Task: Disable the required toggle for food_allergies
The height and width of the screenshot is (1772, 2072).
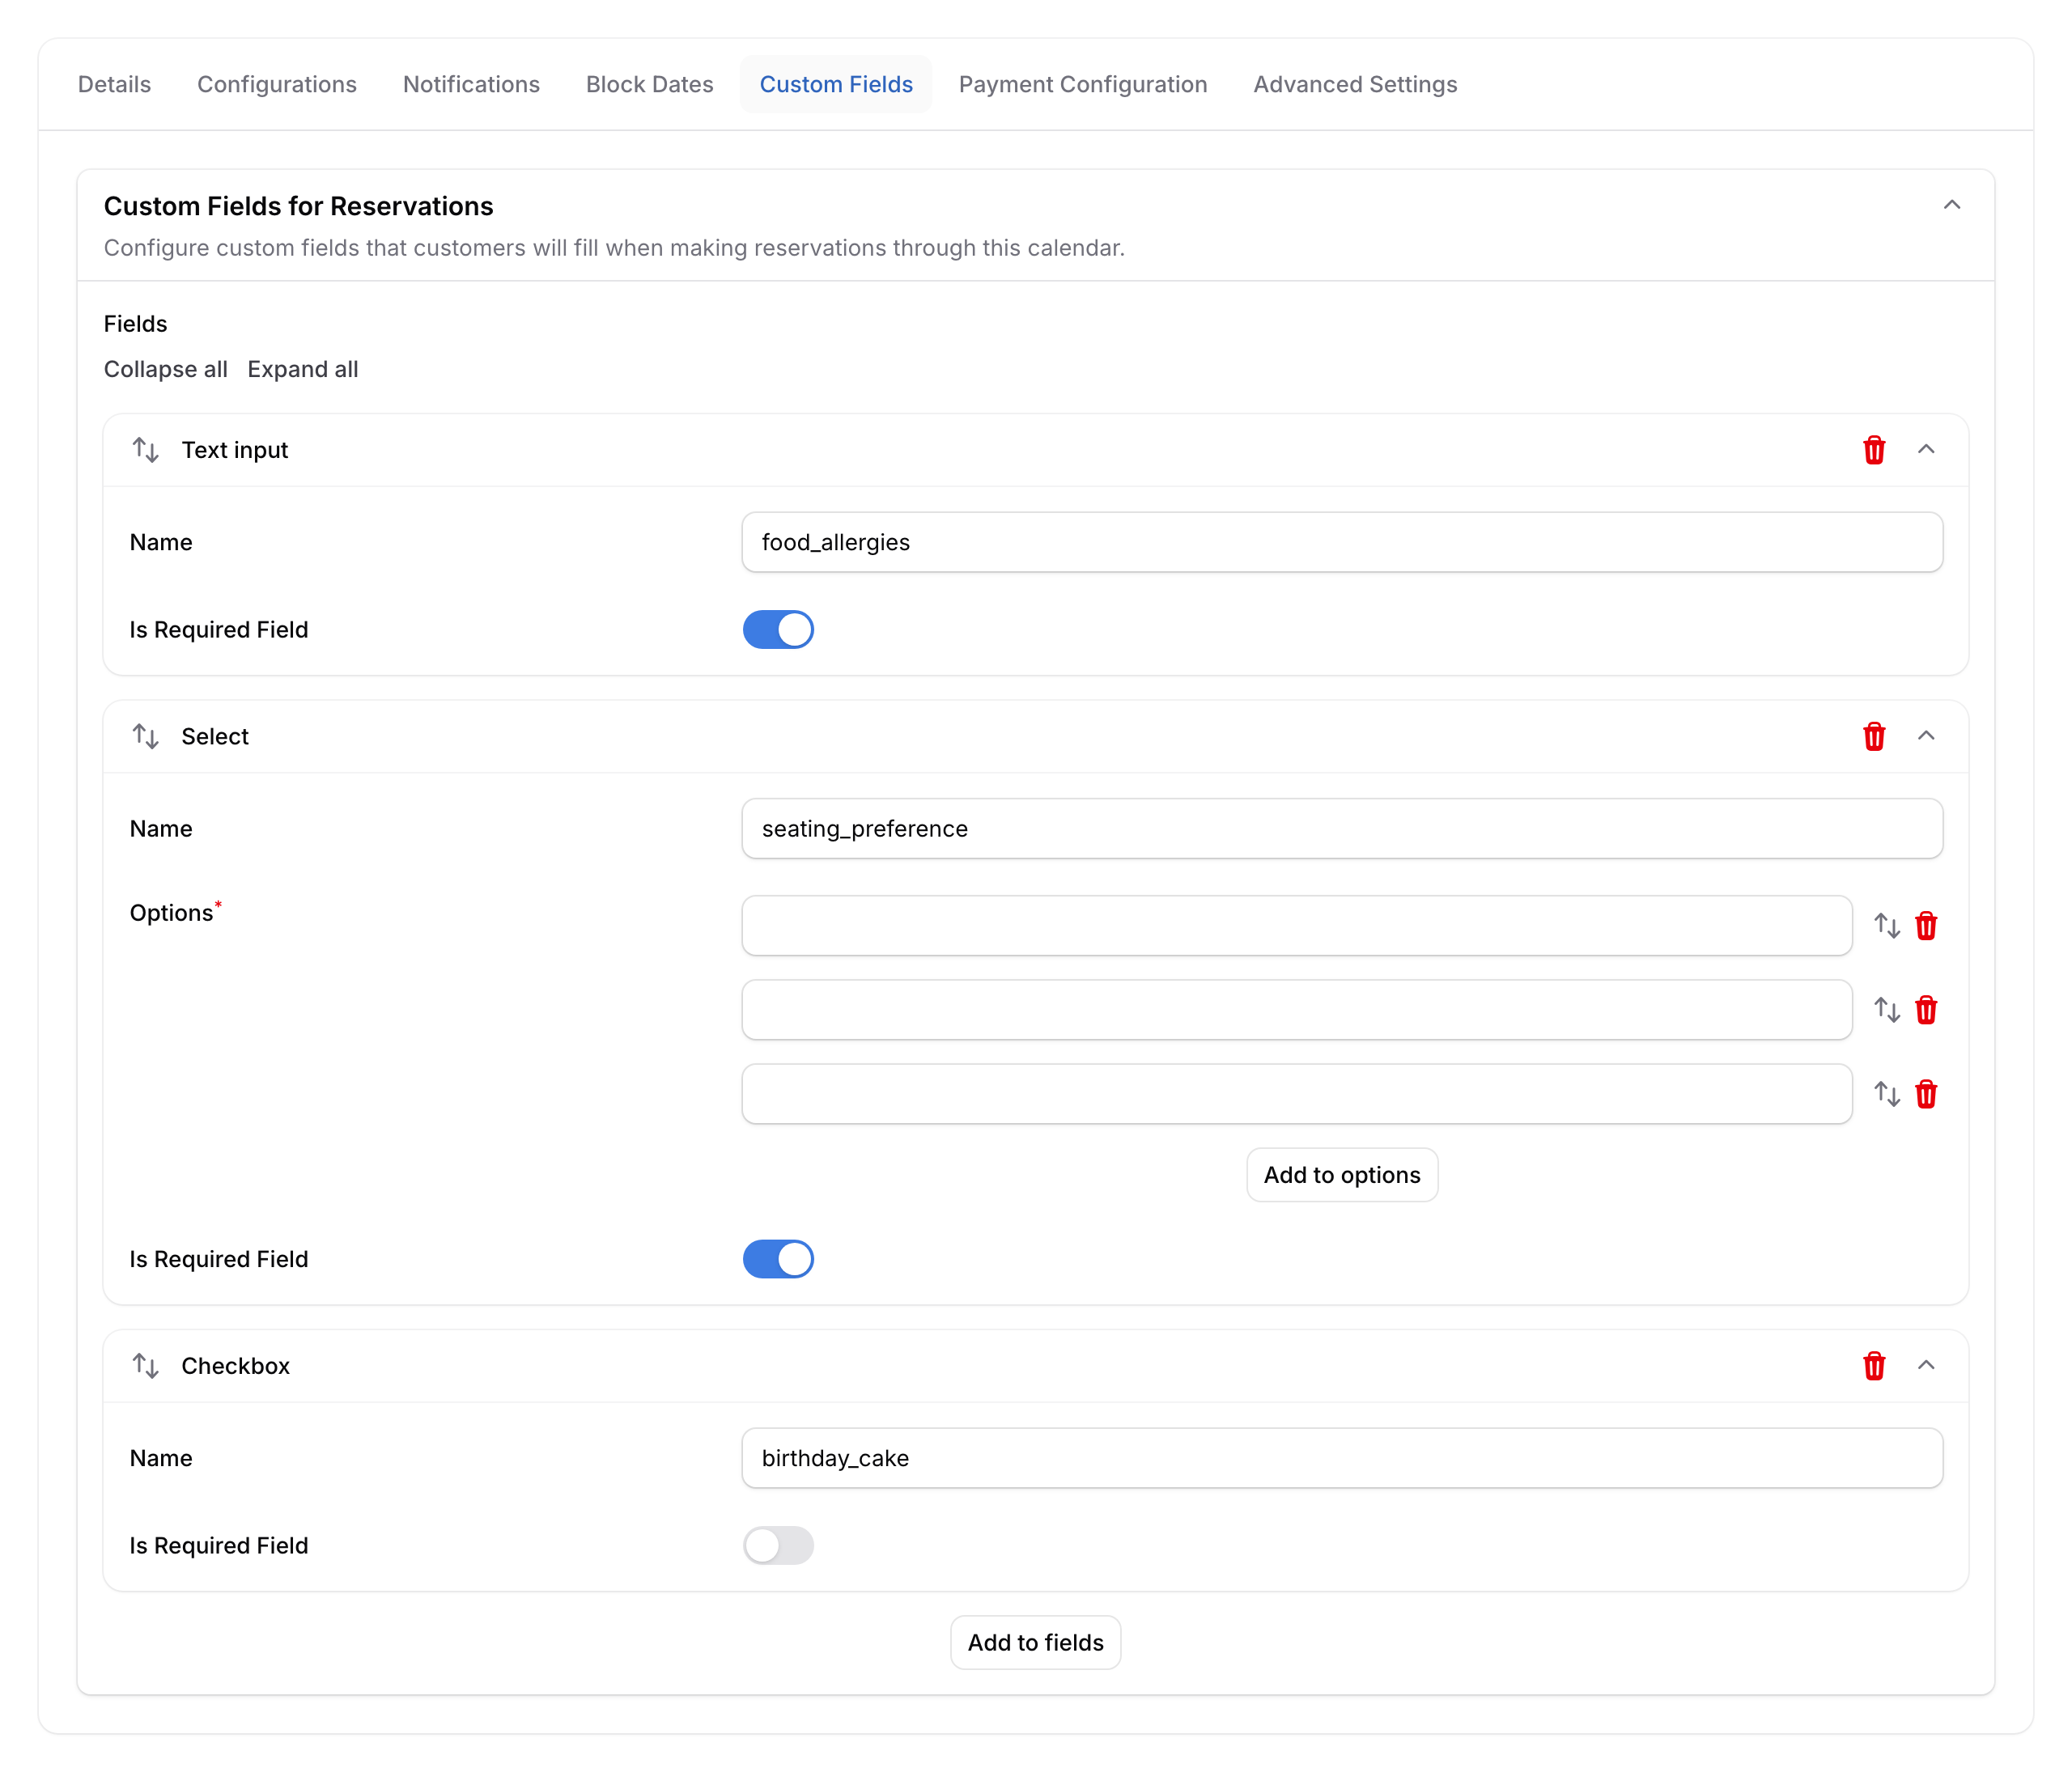Action: click(x=778, y=630)
